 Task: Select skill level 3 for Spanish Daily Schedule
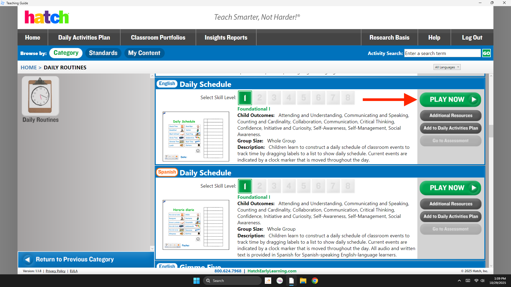point(274,186)
